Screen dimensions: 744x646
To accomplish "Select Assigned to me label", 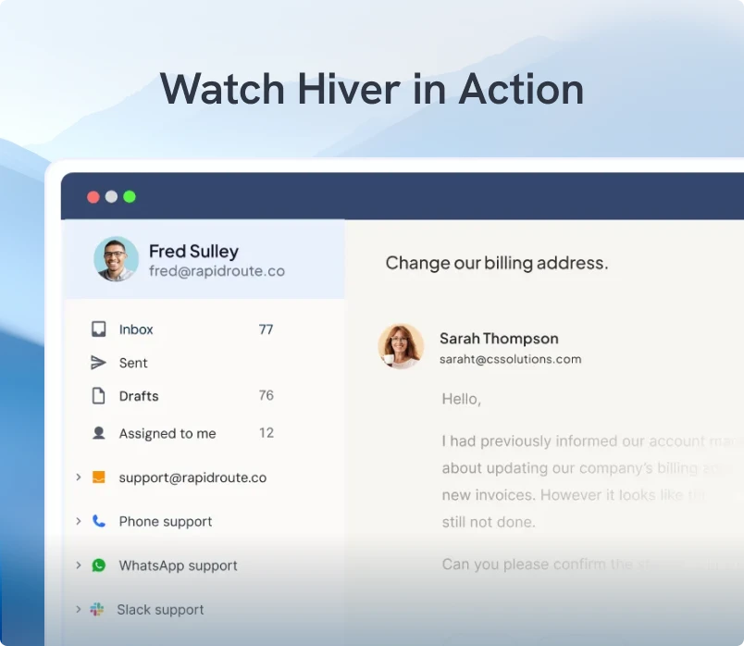I will point(167,433).
